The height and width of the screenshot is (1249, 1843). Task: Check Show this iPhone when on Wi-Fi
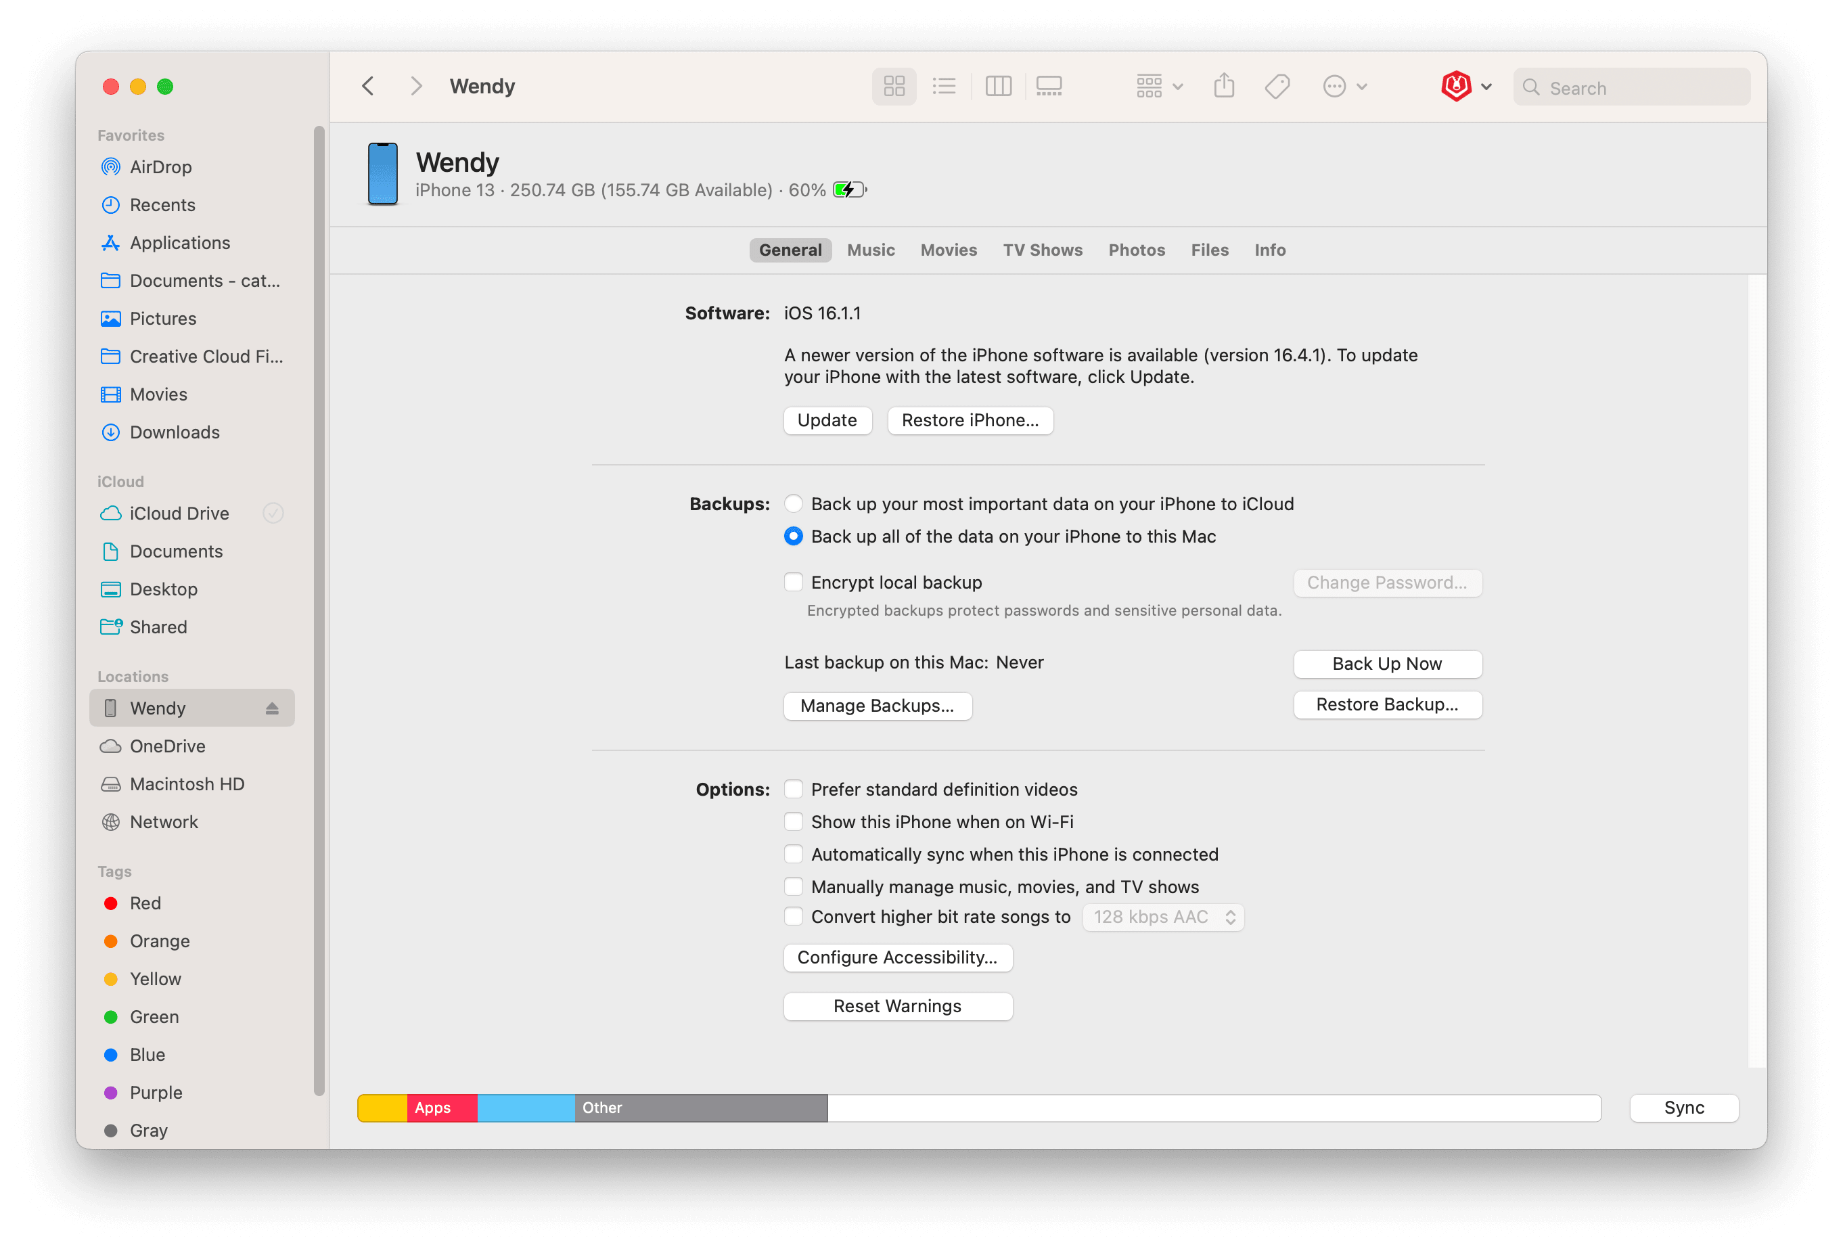pos(793,822)
